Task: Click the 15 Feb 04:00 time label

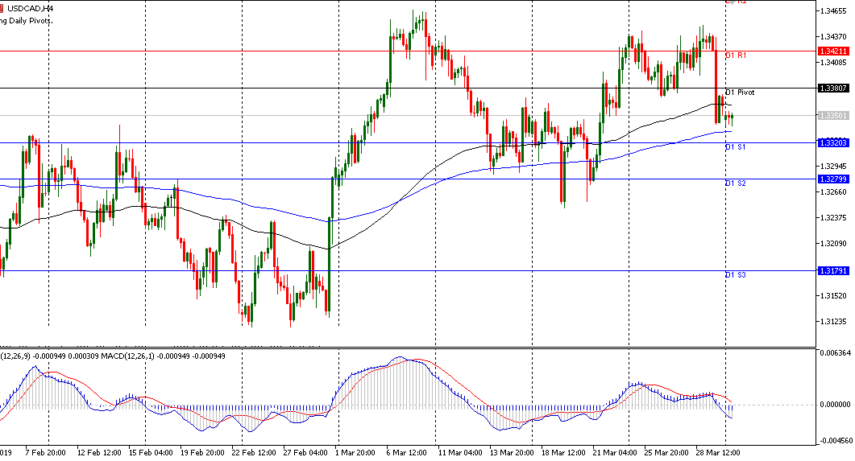Action: 151,453
